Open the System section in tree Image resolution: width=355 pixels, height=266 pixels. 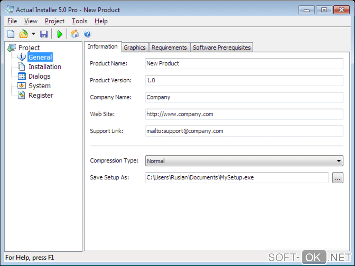[39, 86]
